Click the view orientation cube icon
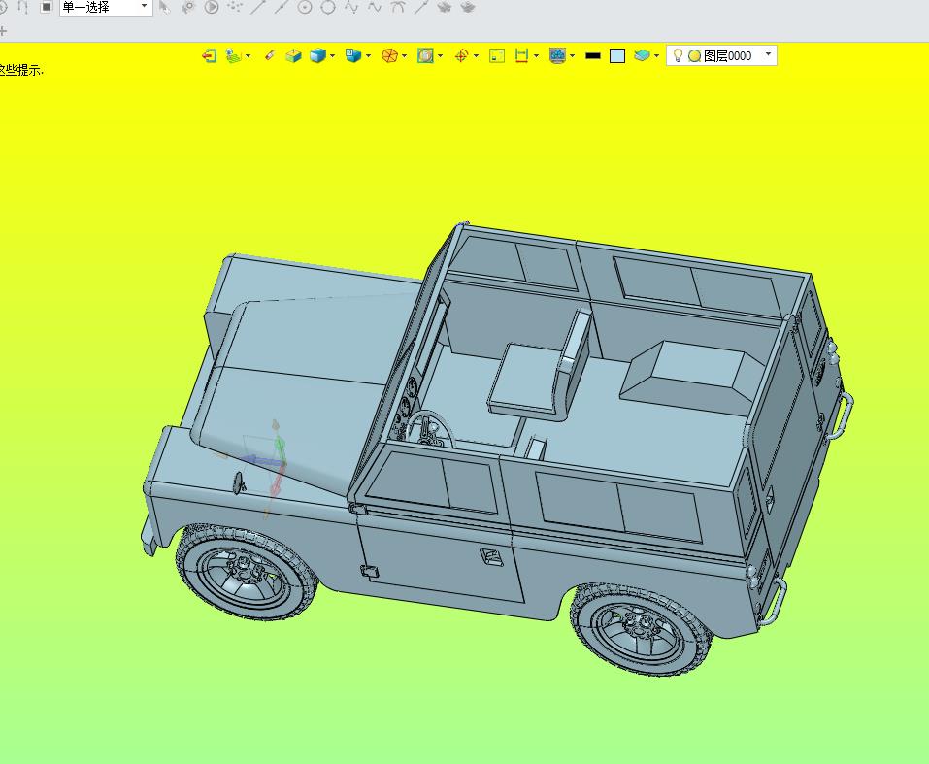Viewport: 929px width, 764px height. tap(353, 55)
